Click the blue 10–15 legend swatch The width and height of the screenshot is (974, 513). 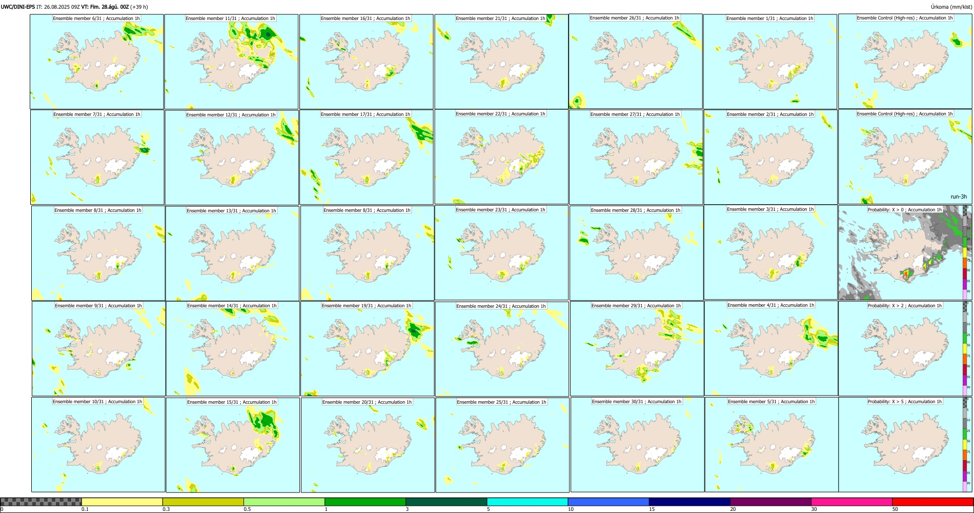coord(608,502)
